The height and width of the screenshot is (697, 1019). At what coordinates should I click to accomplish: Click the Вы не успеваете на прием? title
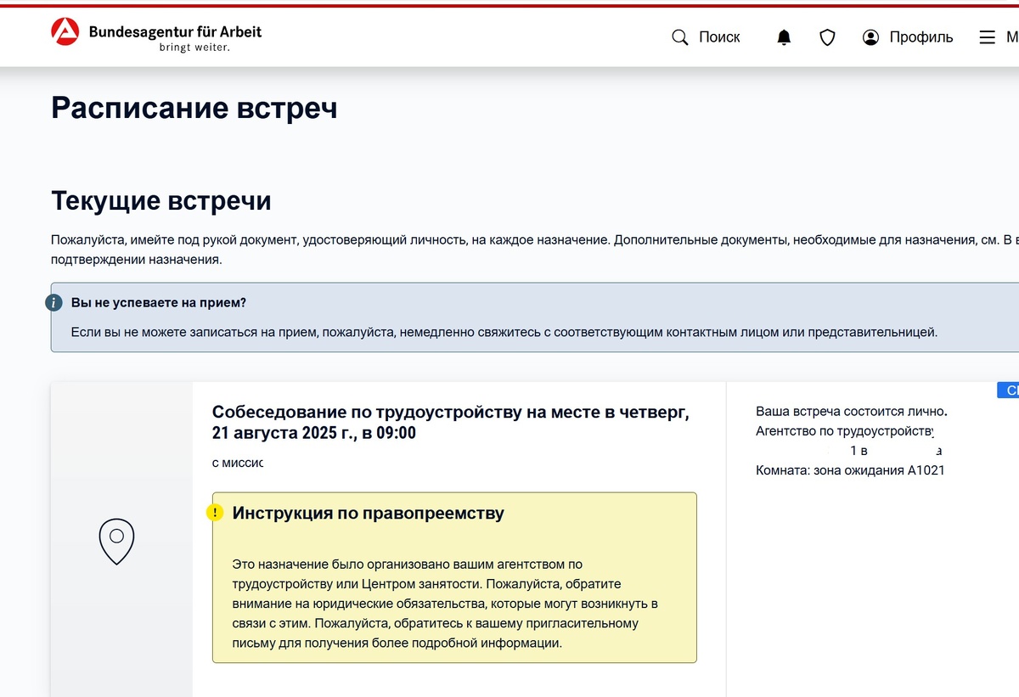coord(159,302)
